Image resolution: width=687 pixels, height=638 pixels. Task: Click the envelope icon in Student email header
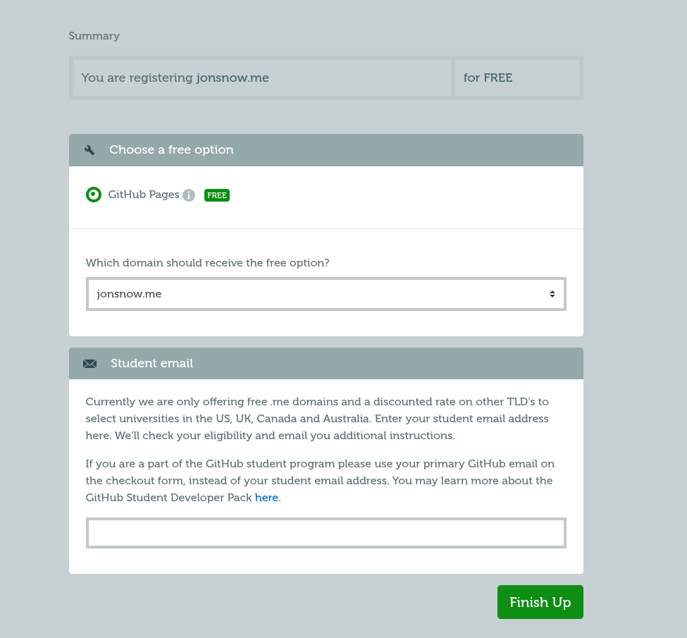89,364
